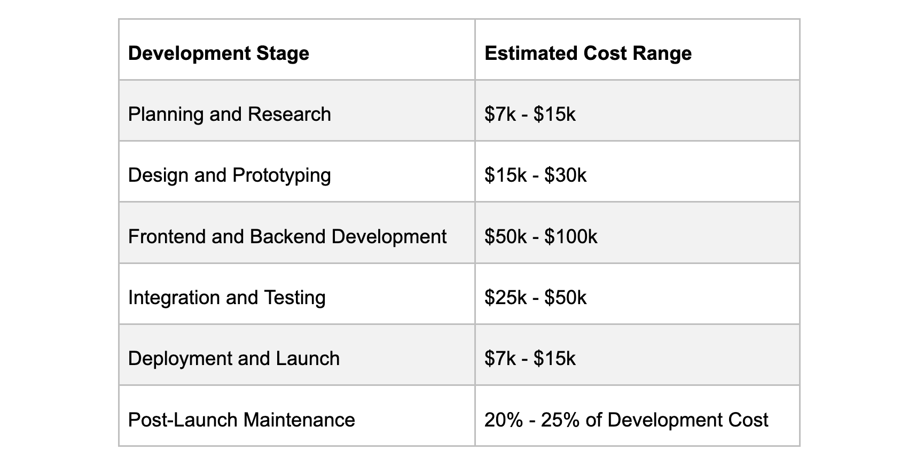The width and height of the screenshot is (908, 465).
Task: Click the Deployment and Launch cell
Action: tap(234, 359)
